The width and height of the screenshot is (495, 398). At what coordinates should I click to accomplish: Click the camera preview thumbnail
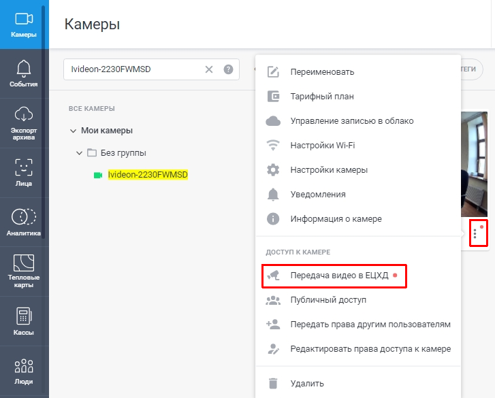pos(474,164)
